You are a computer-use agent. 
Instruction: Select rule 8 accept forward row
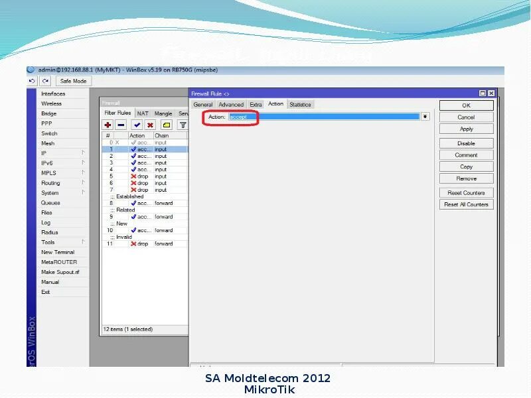click(x=145, y=203)
